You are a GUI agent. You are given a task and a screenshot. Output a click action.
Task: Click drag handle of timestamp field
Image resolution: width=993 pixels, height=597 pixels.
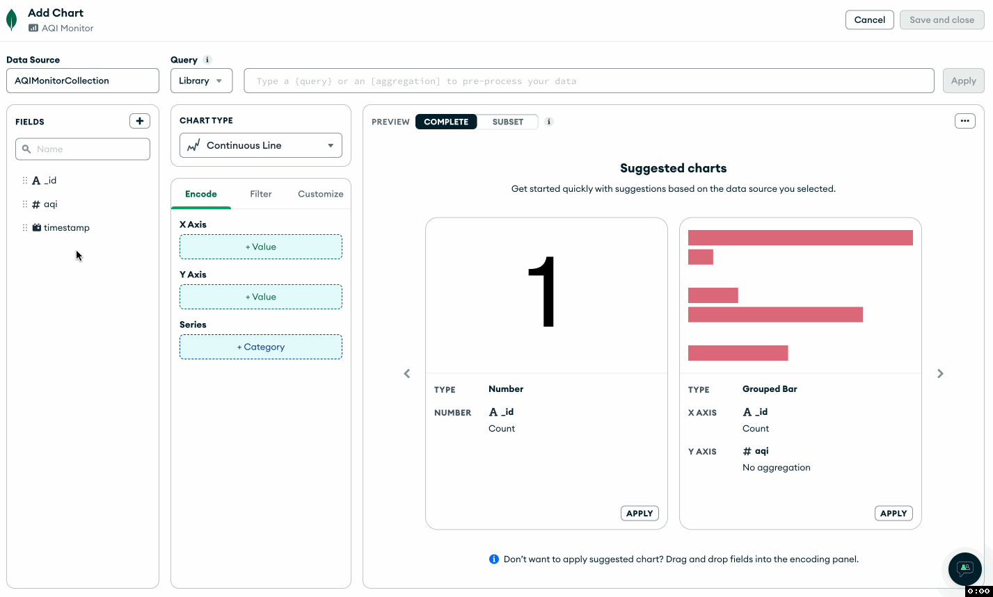coord(25,228)
